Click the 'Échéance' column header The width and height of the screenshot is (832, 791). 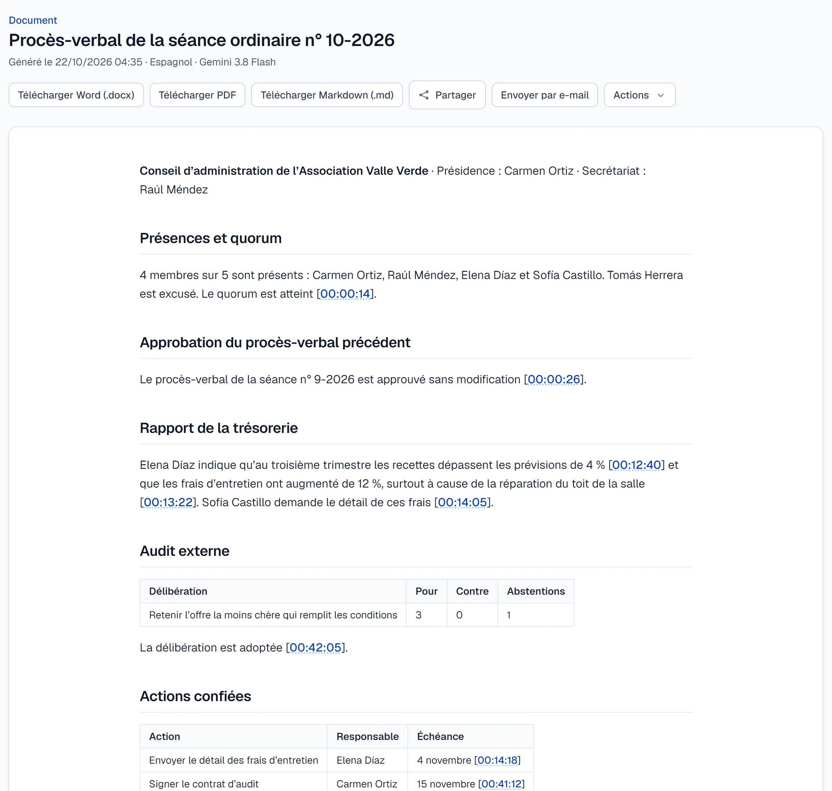coord(470,737)
